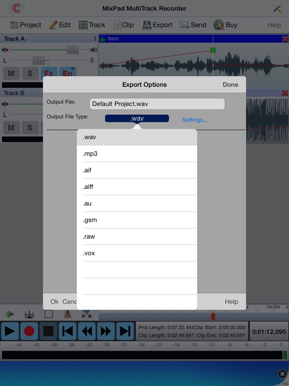
Task: Adjust Track A volume slider handle
Action: (x=73, y=50)
